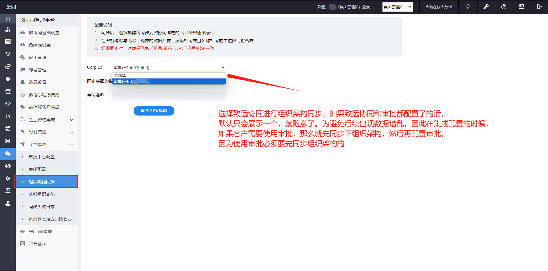Open 集成配置 submenu item

click(x=47, y=169)
